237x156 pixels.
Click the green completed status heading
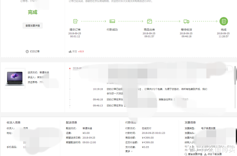pos(32,12)
